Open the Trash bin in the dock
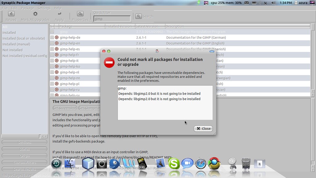The image size is (316, 178). [x=246, y=163]
